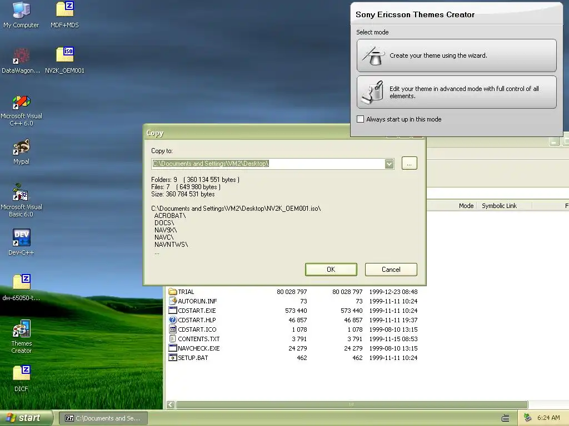Select CDSTART.HLP help file icon
The height and width of the screenshot is (426, 569).
click(172, 320)
